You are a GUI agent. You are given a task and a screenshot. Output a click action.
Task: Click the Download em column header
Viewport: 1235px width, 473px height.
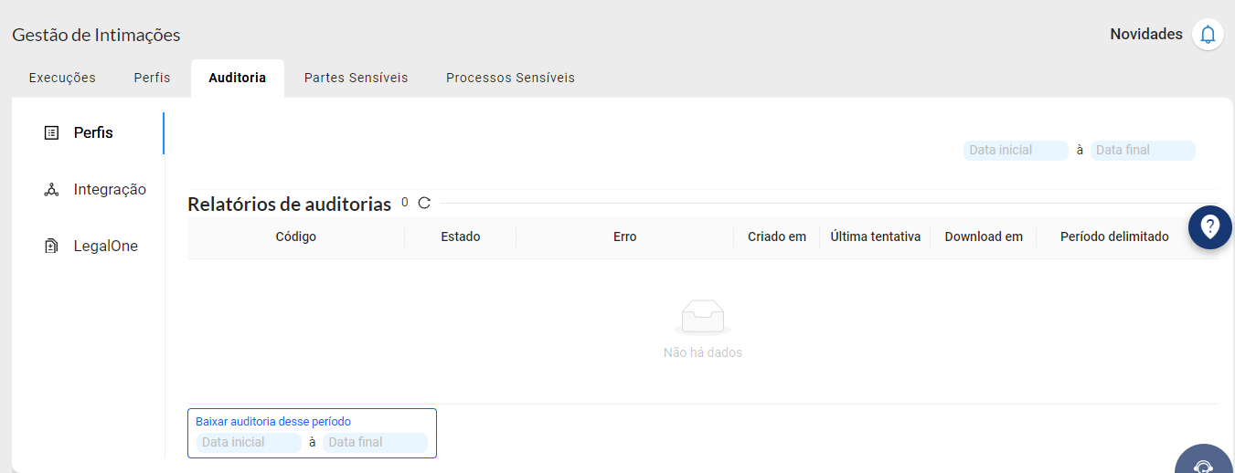pos(984,236)
